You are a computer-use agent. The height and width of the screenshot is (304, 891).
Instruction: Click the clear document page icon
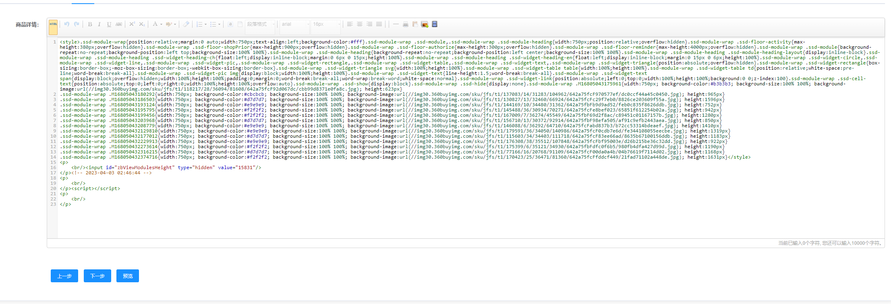click(240, 24)
